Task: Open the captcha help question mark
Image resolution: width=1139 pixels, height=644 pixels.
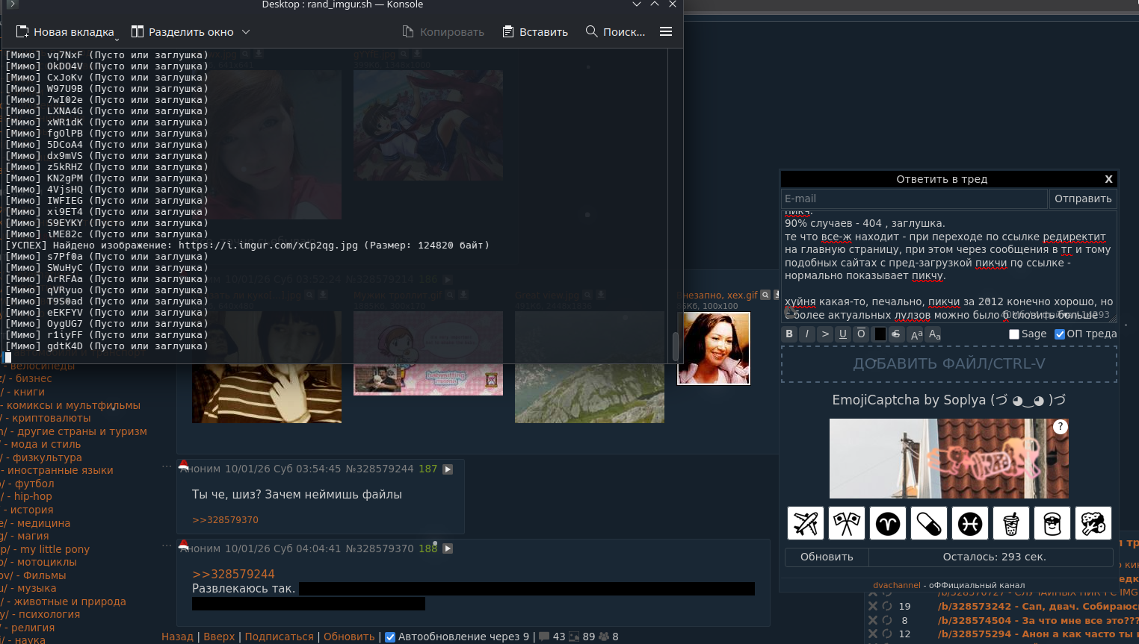Action: click(x=1060, y=427)
